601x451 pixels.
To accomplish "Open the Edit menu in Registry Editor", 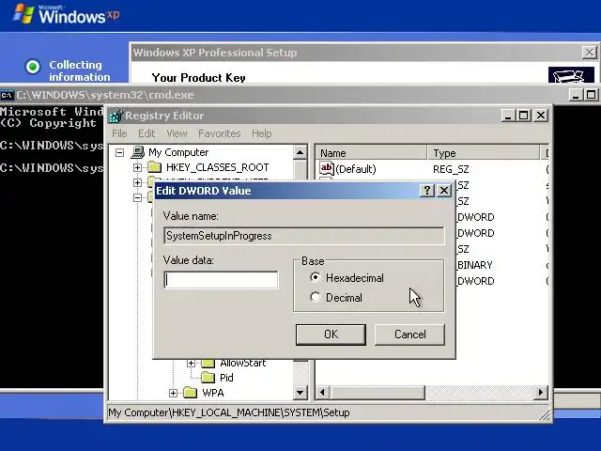I will click(x=146, y=133).
